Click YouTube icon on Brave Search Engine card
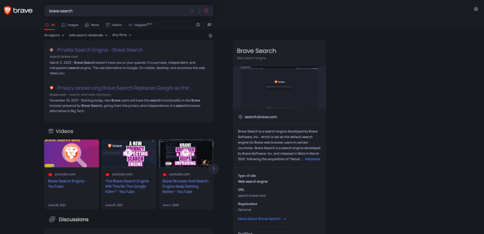The image size is (484, 234). pyautogui.click(x=50, y=174)
